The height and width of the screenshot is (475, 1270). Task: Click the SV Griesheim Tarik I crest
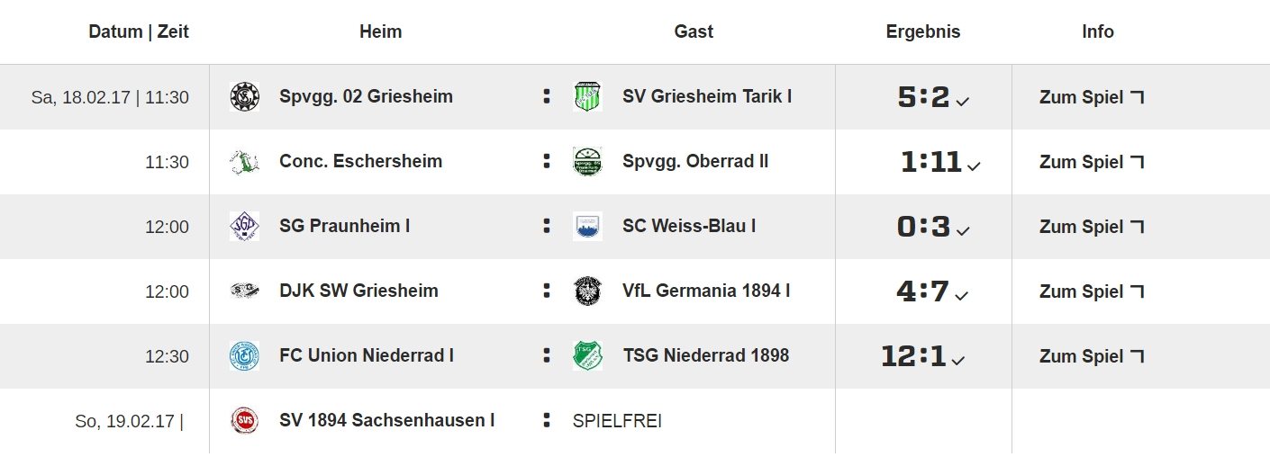(x=587, y=96)
